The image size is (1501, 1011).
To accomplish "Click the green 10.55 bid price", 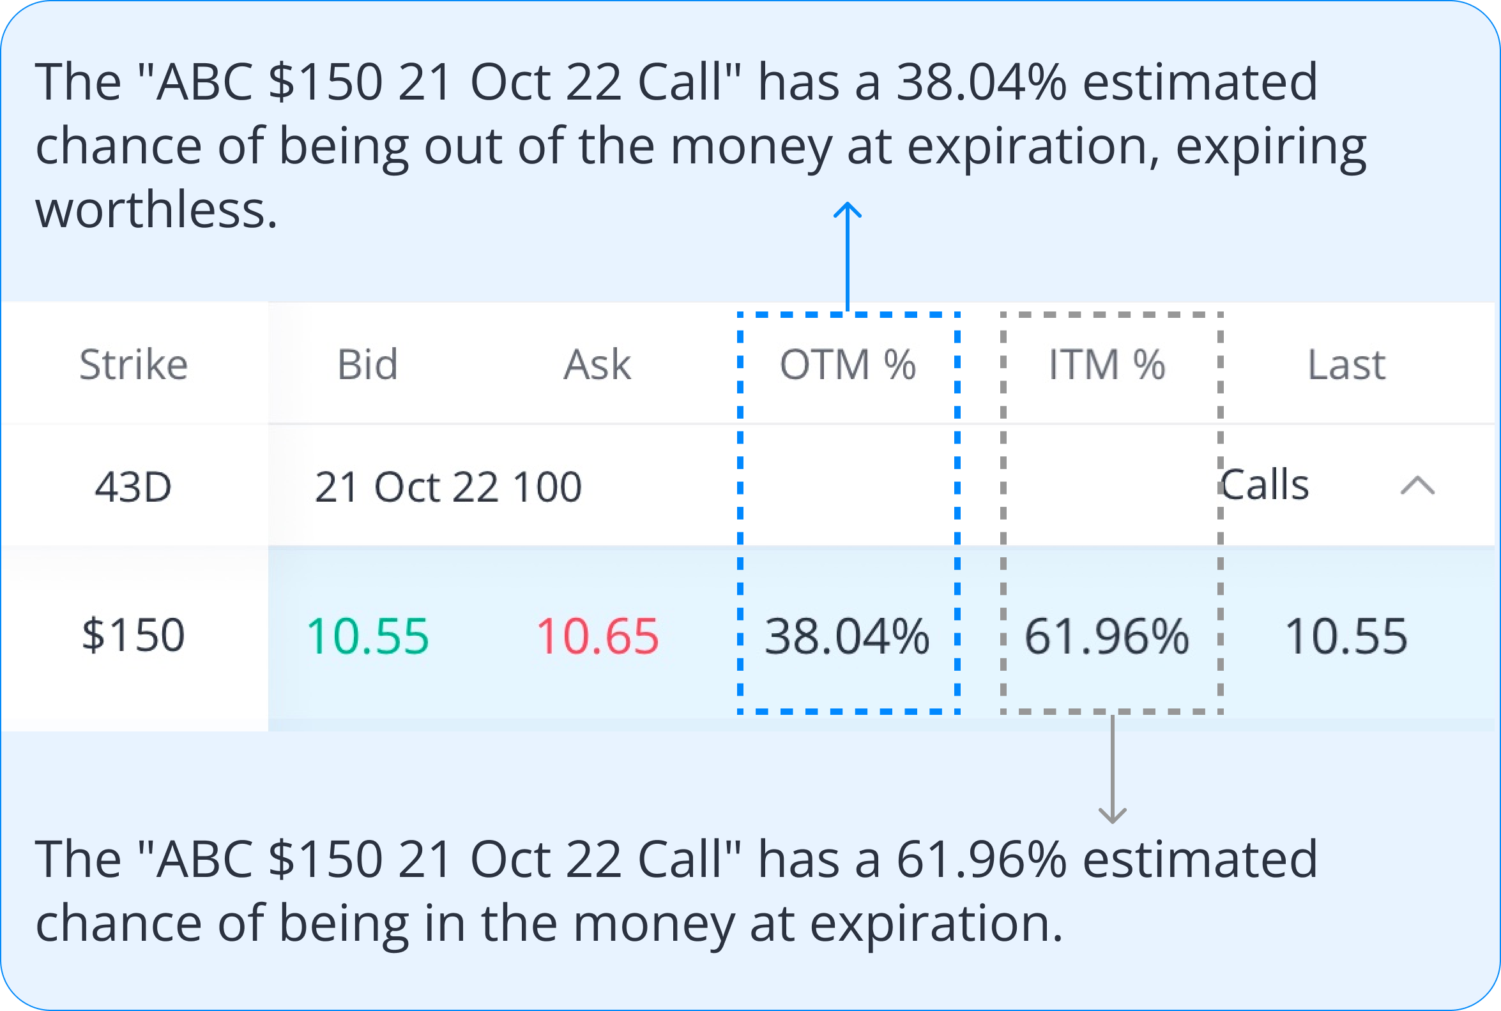I will 367,636.
